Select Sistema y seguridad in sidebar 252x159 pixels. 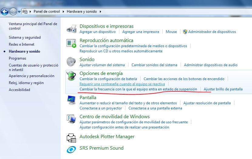(25, 37)
